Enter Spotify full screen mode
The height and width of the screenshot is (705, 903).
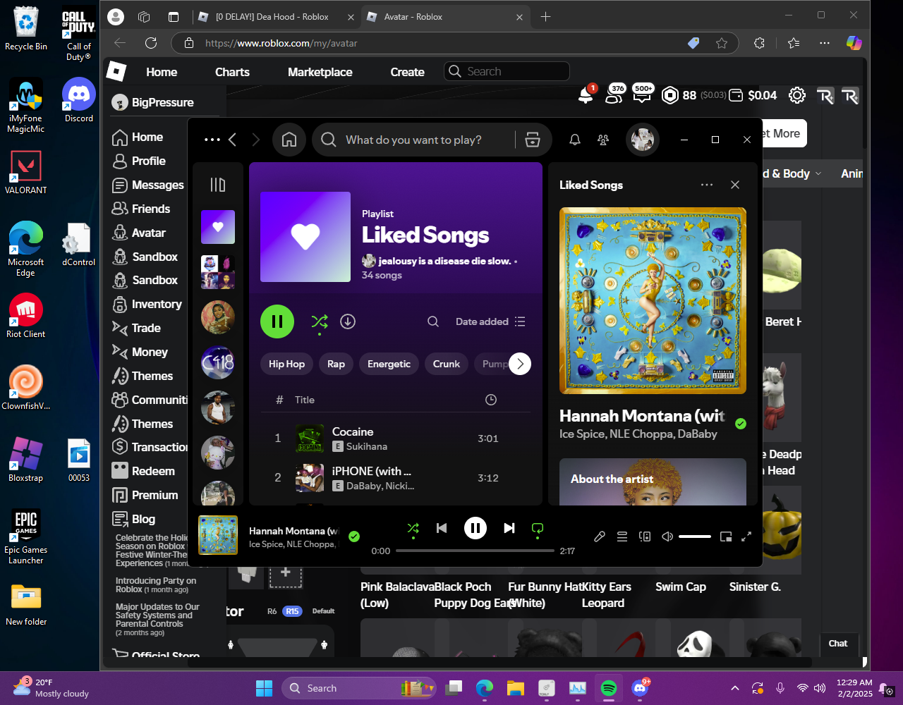(x=746, y=537)
